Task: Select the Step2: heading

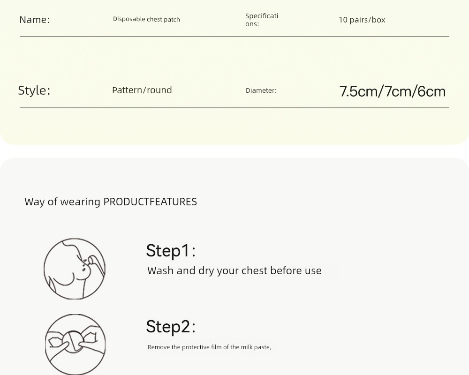Action: (171, 326)
